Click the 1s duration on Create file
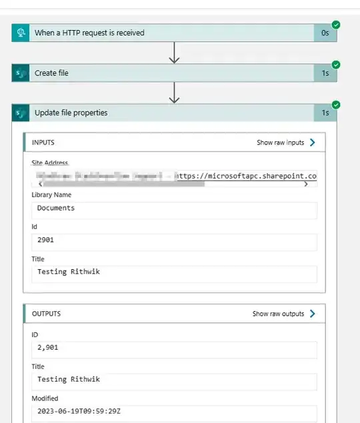Image resolution: width=360 pixels, height=423 pixels. tap(325, 73)
